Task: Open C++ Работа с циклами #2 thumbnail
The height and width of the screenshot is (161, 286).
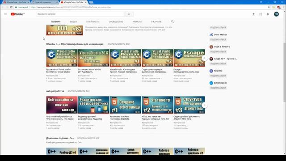Action: pyautogui.click(x=189, y=151)
